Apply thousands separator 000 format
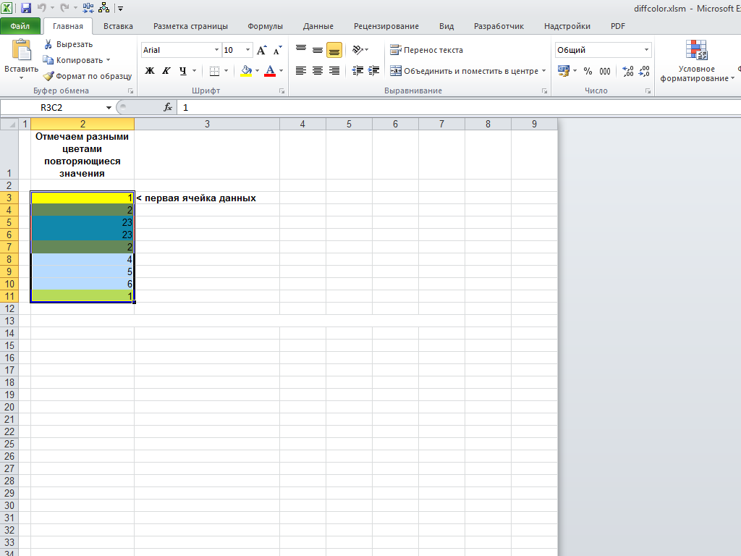The height and width of the screenshot is (556, 741). 605,71
